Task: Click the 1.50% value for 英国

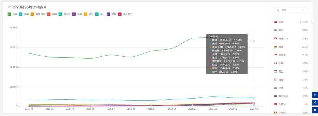Action: [x=305, y=88]
